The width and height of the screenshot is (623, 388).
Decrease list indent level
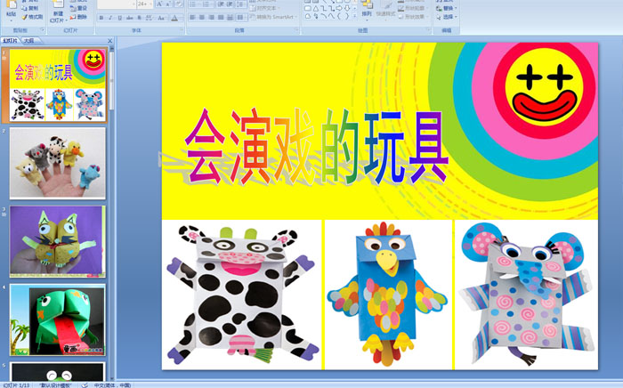point(221,4)
